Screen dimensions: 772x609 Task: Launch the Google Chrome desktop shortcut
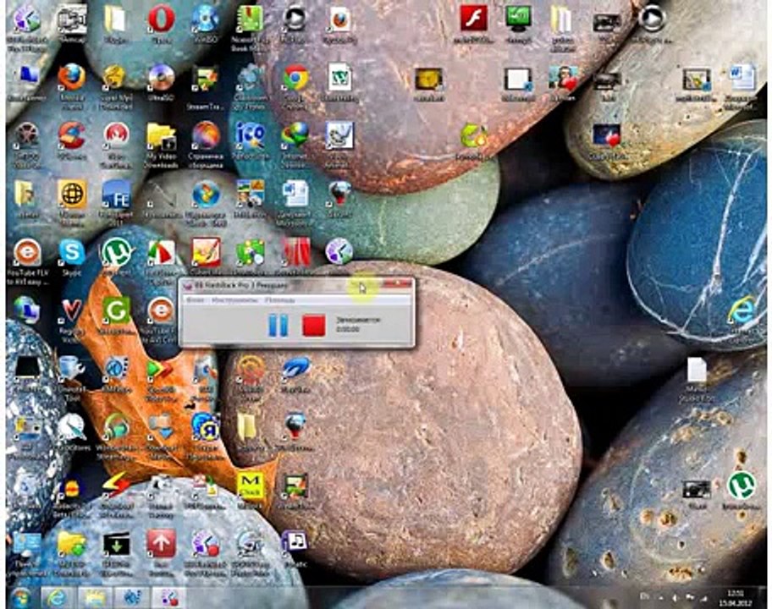(x=295, y=78)
